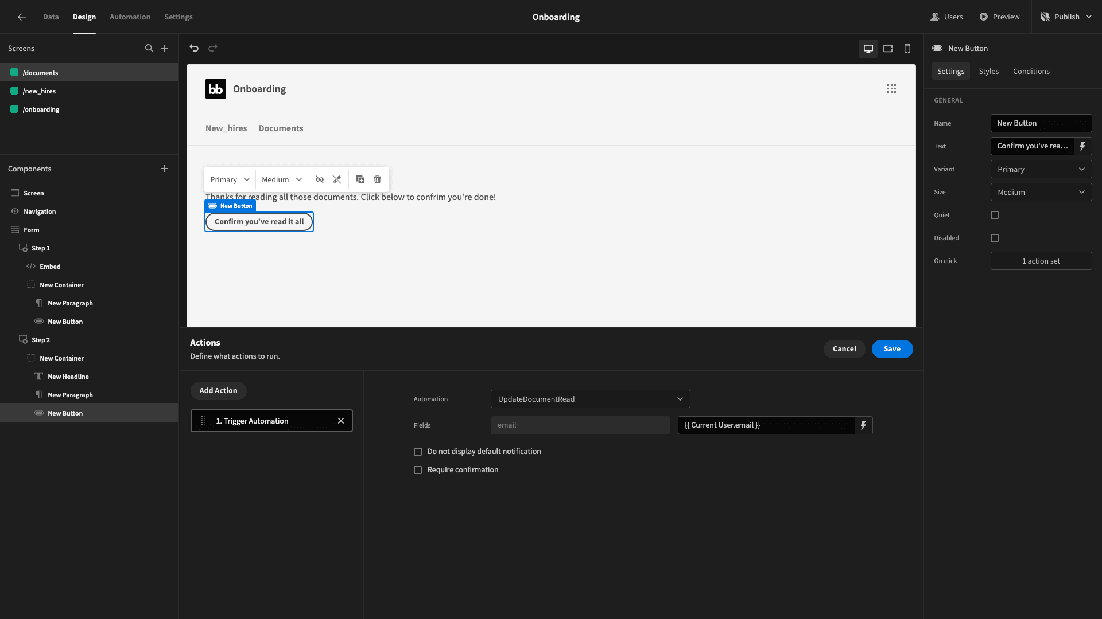Image resolution: width=1102 pixels, height=619 pixels.
Task: Add a new screen with plus icon
Action: click(165, 49)
